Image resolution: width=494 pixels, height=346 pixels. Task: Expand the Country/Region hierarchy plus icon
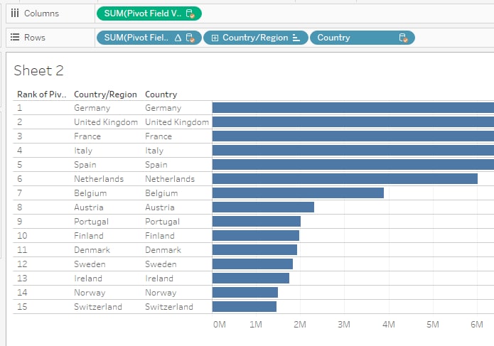(x=215, y=38)
